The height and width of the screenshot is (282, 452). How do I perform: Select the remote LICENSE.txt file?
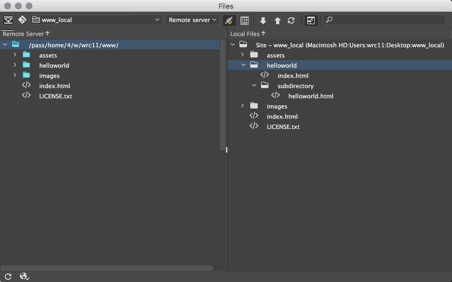click(55, 96)
